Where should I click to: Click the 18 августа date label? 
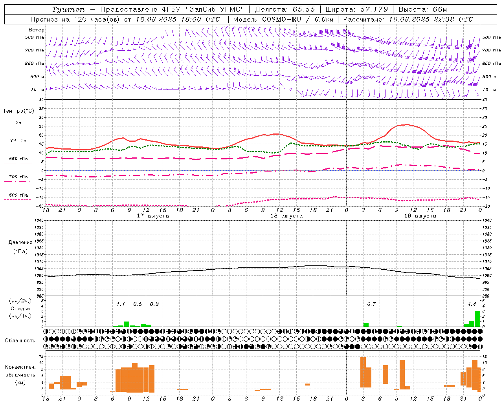pos(286,216)
